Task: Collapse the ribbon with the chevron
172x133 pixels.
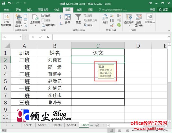Action: (x=169, y=30)
